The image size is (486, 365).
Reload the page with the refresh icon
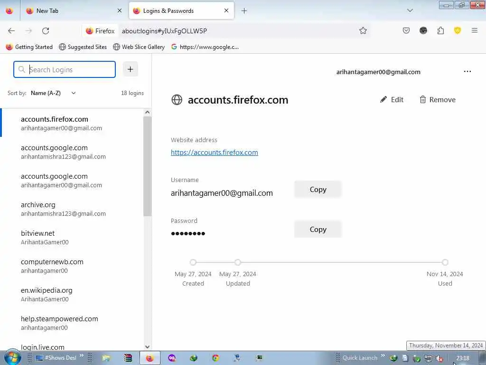click(x=46, y=31)
